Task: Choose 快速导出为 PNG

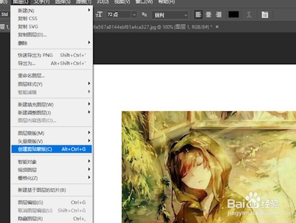Action: 52,55
